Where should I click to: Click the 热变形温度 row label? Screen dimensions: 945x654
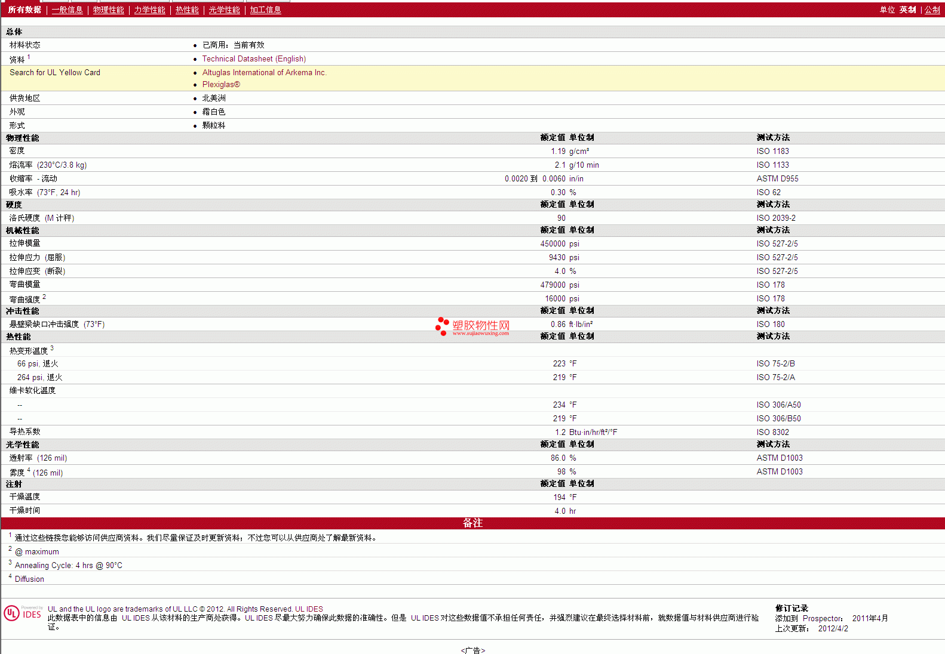(29, 351)
